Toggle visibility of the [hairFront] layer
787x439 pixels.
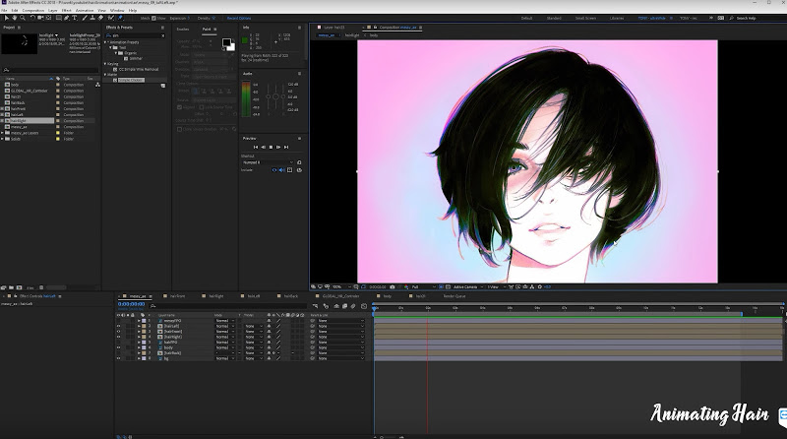pos(119,332)
